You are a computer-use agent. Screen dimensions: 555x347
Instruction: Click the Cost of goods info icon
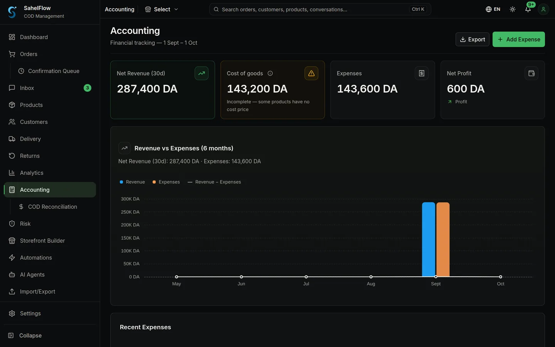[270, 73]
